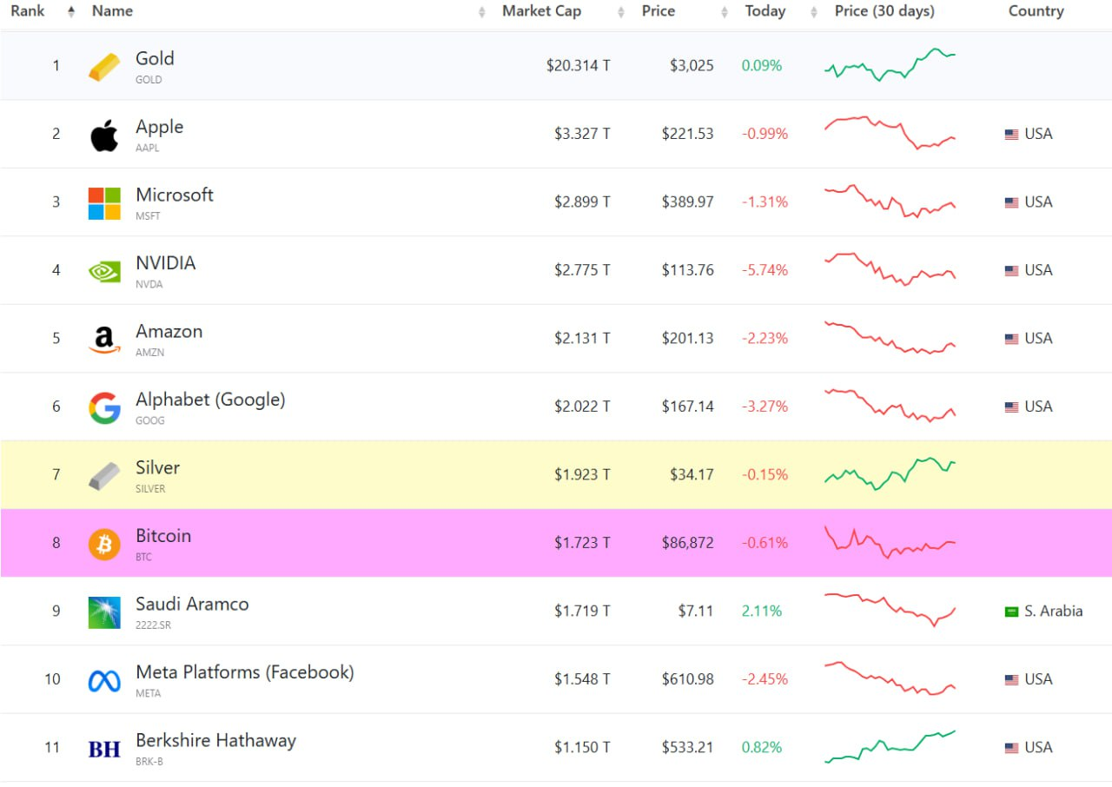The height and width of the screenshot is (787, 1112).
Task: Click Amazon's -2.23% today change
Action: pos(764,339)
